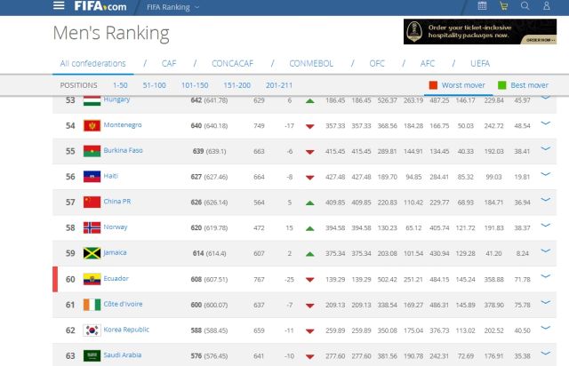Select the CONMEBOL confederation tab
The height and width of the screenshot is (366, 569).
point(309,63)
